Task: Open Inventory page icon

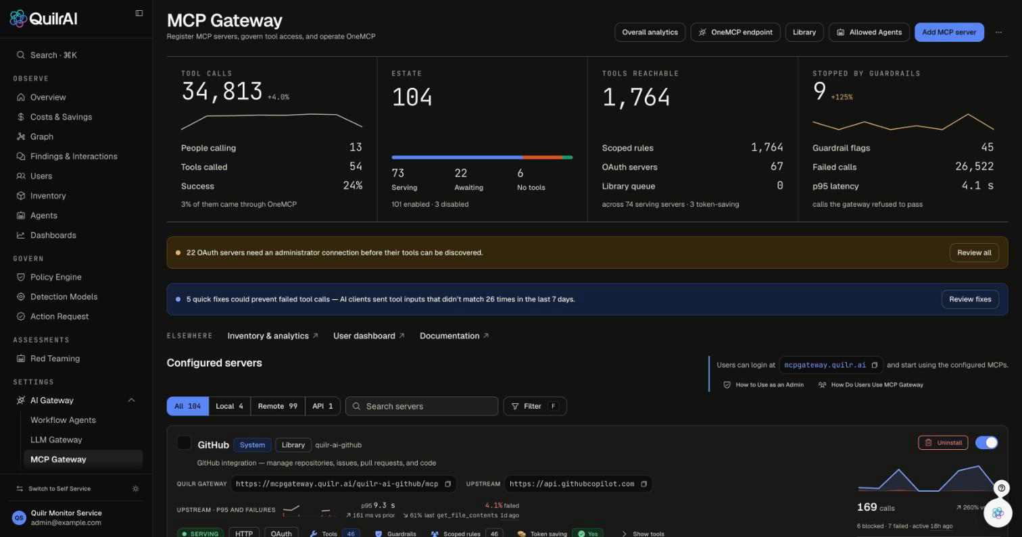Action: tap(21, 196)
